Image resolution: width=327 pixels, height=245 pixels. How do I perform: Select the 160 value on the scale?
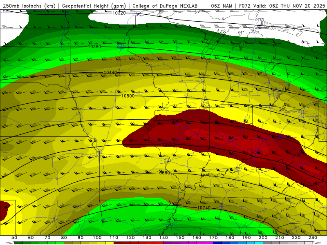[x=197, y=238]
